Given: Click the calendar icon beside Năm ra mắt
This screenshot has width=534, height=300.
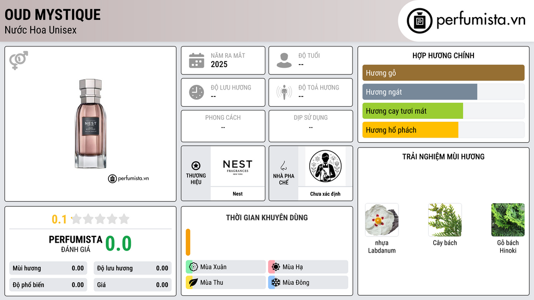Looking at the screenshot, I should click(197, 60).
